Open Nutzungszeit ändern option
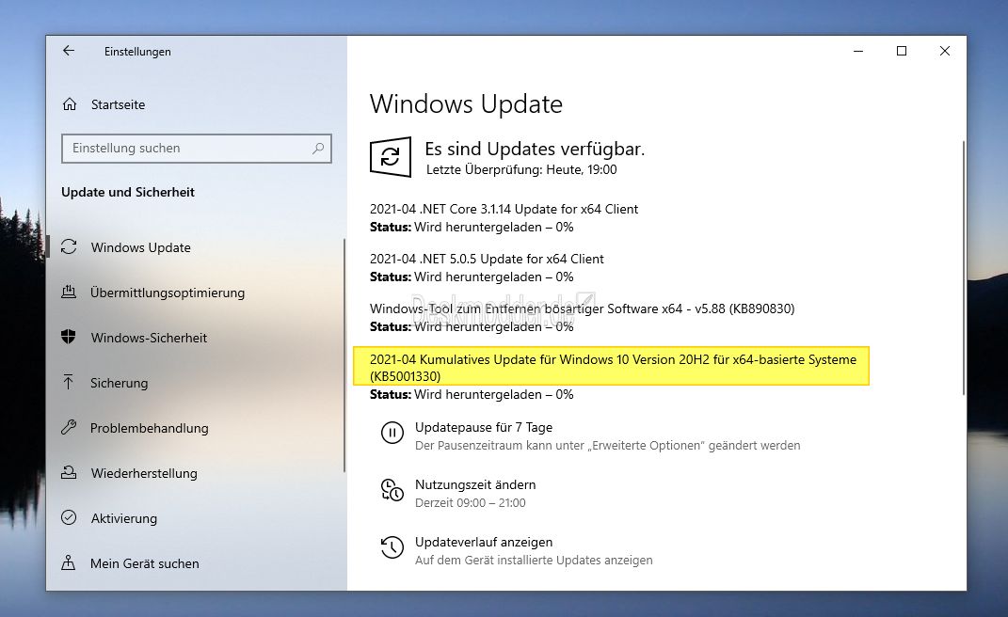The height and width of the screenshot is (617, 1008). coord(475,484)
